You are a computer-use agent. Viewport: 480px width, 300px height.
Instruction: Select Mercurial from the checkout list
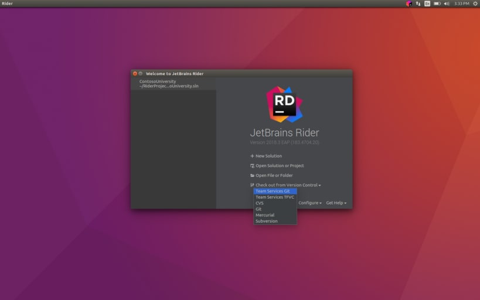[275, 215]
